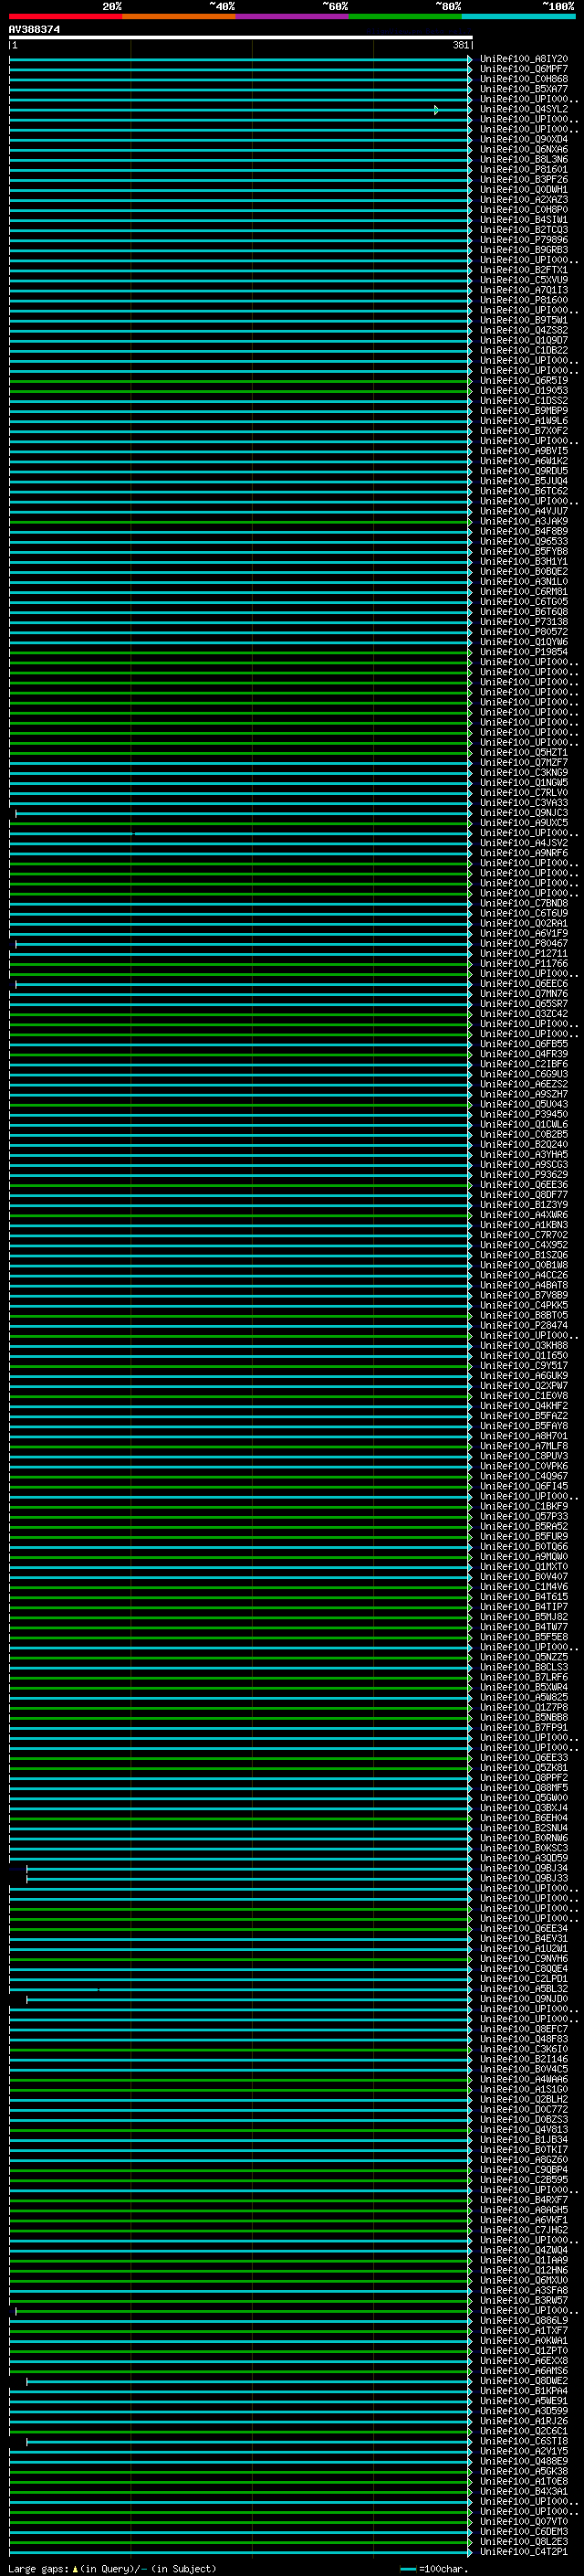Select the UniRef100_C4T2P1 hit at bottom
584x2576 pixels.
[x=523, y=2551]
